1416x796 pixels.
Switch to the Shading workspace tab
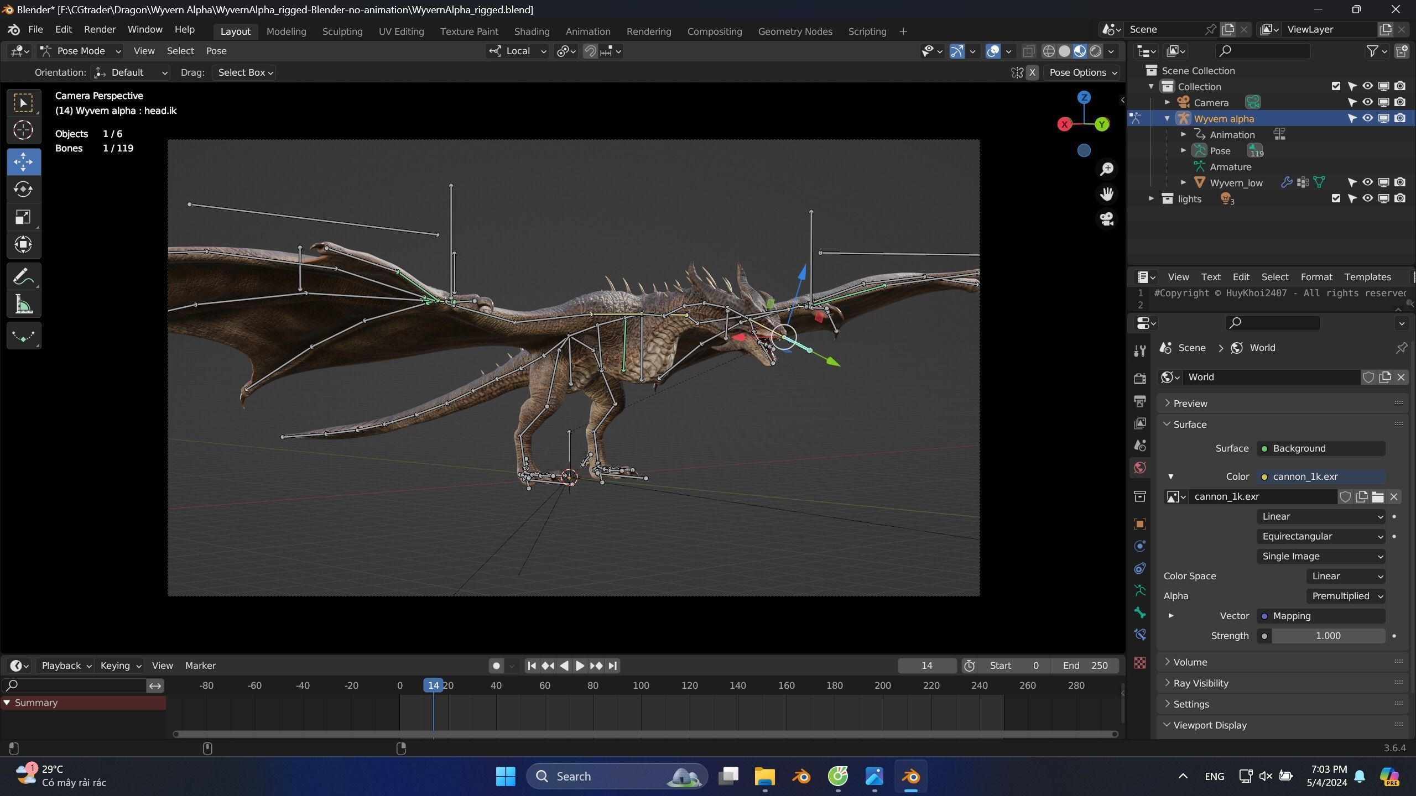[x=532, y=32]
